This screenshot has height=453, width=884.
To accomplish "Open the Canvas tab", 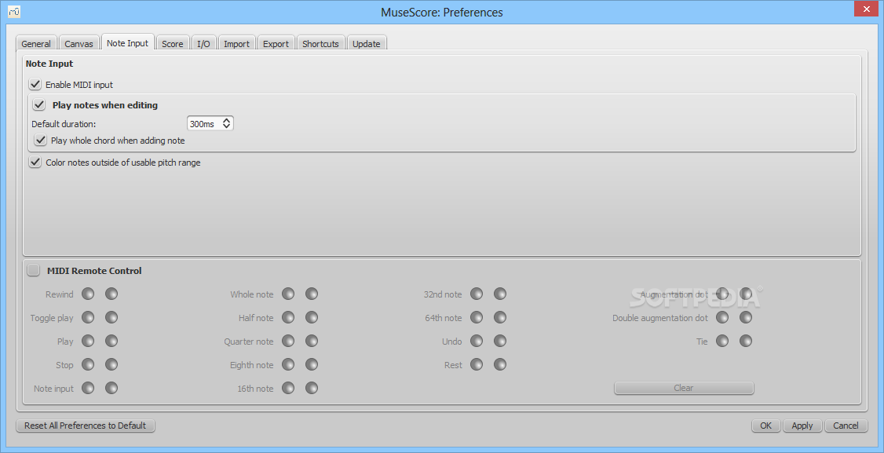I will click(x=79, y=43).
